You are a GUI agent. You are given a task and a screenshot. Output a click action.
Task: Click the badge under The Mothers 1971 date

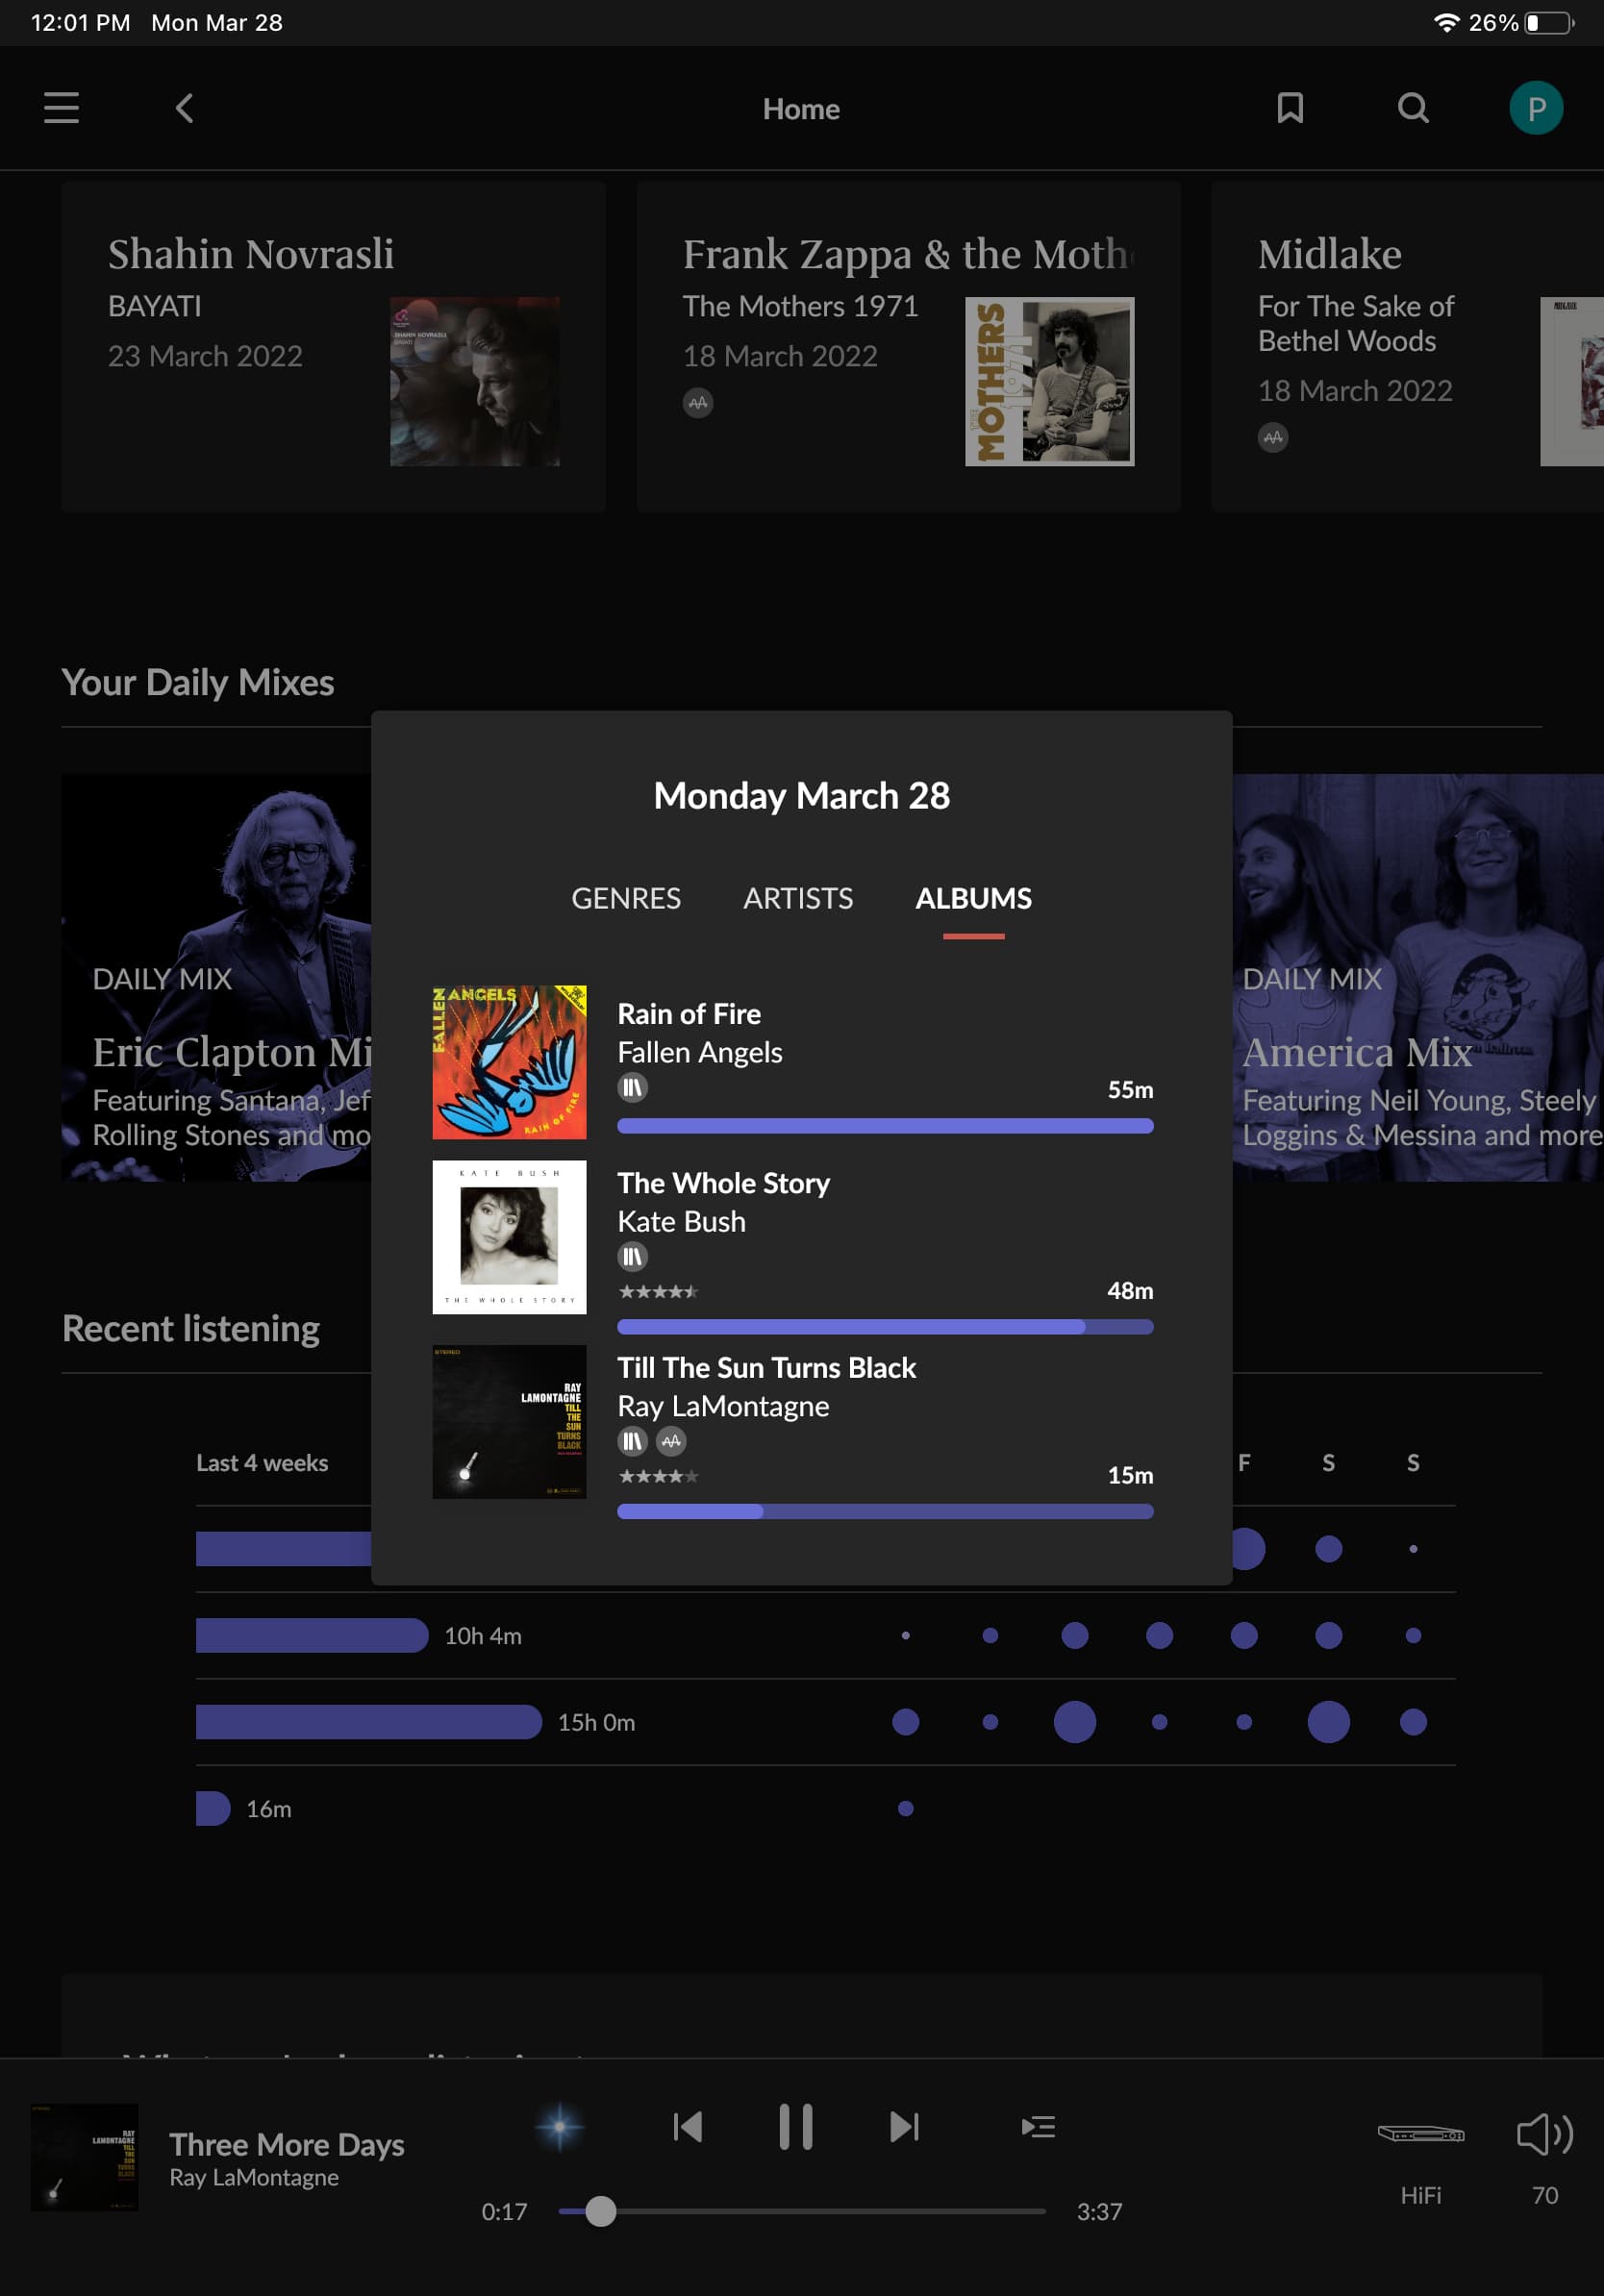(x=698, y=403)
